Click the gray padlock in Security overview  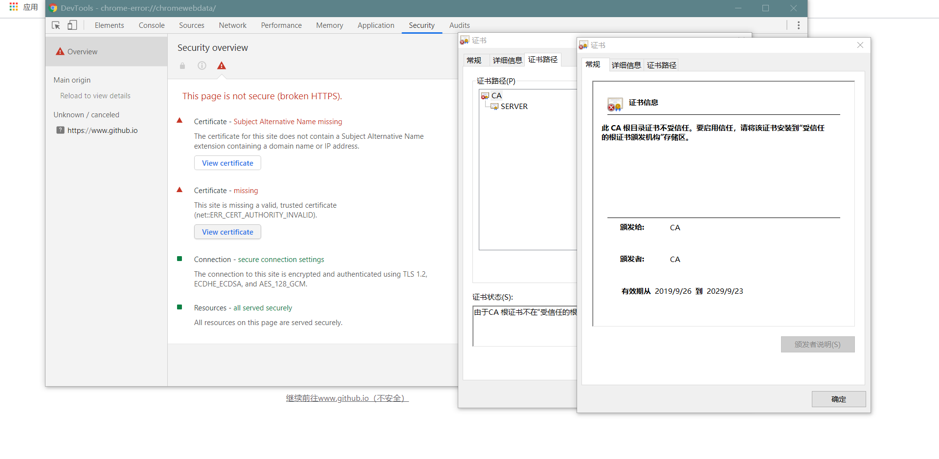pos(182,66)
